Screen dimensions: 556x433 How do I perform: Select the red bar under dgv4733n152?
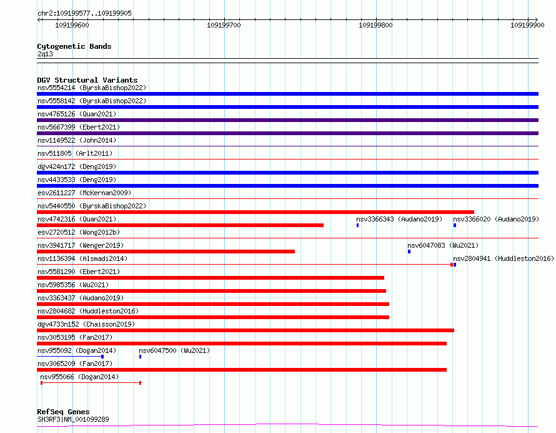(x=246, y=330)
